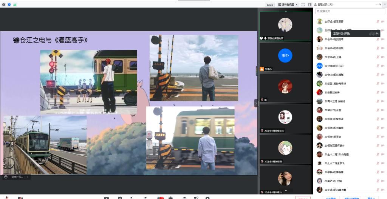Click avatar of 20土木二班221 member
This screenshot has height=199, width=387.
[x=319, y=154]
